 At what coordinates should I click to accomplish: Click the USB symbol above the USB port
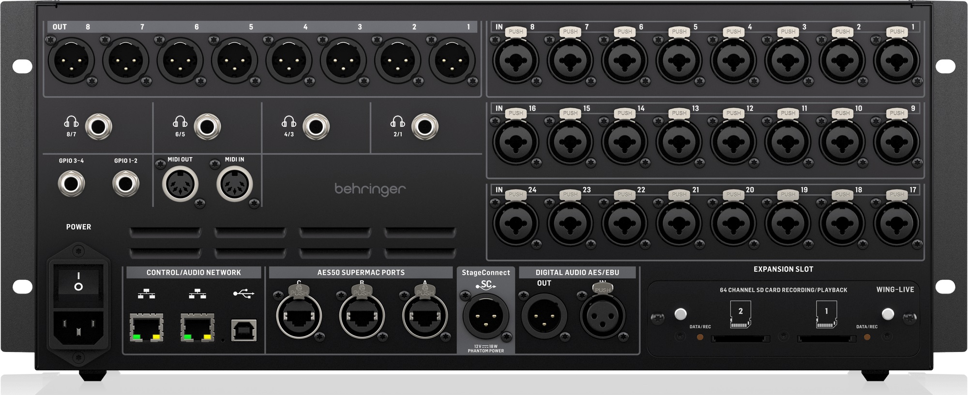(243, 293)
